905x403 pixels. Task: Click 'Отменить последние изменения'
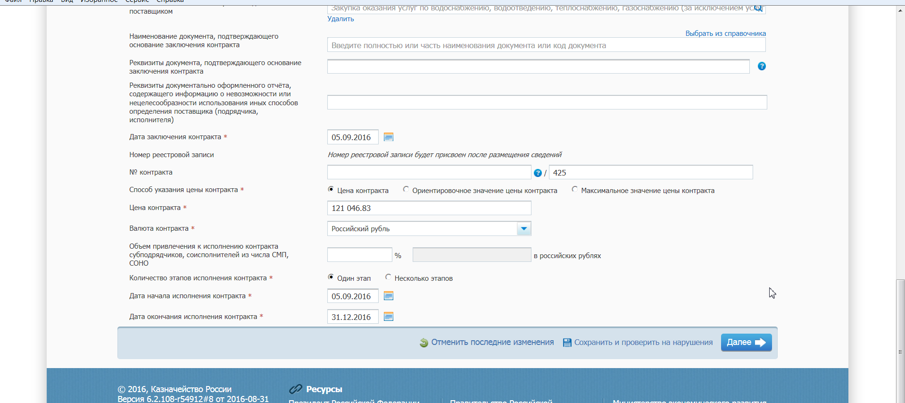[492, 343]
